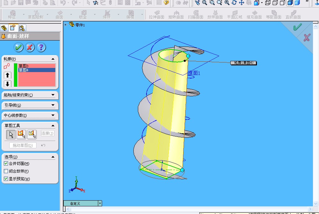Toggle the selection filter toolbar icon
The image size is (319, 214).
coord(96,3)
